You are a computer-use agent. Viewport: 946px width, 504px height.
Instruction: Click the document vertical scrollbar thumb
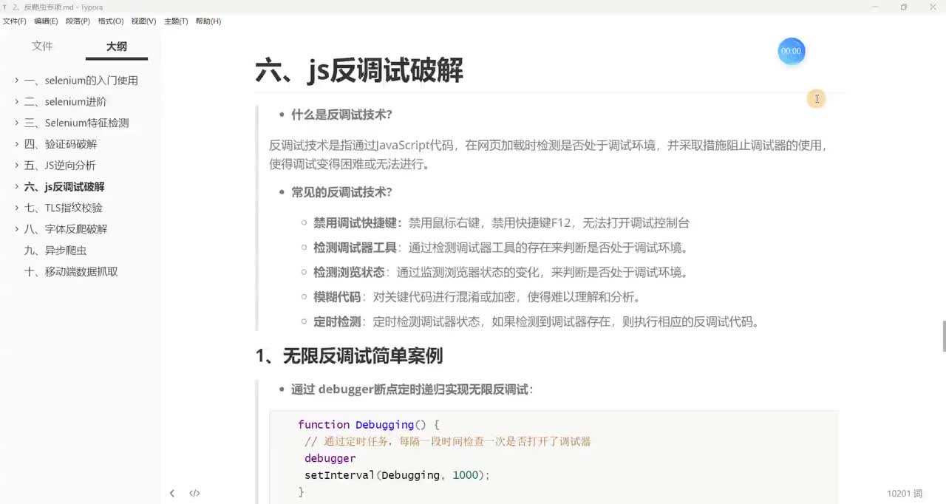click(942, 336)
